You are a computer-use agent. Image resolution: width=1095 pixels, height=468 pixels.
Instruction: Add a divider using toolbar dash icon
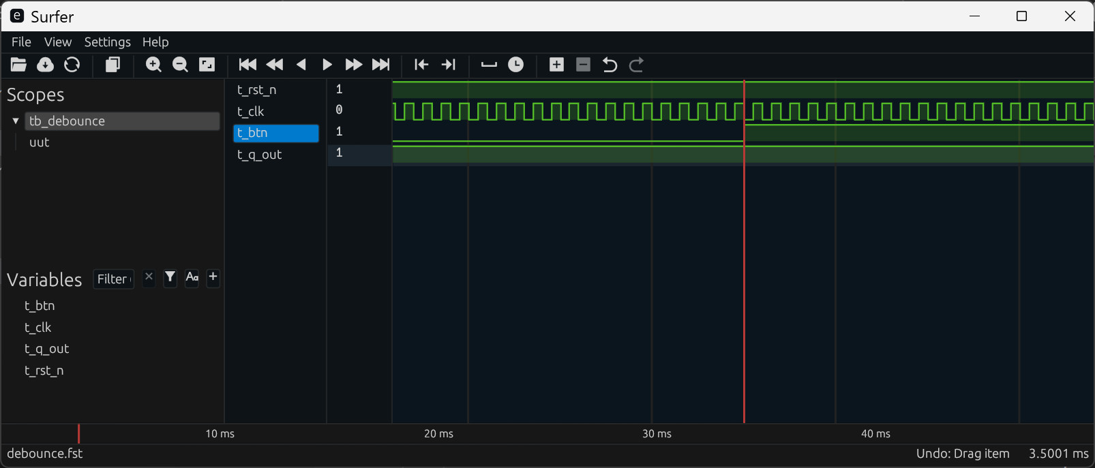(489, 65)
